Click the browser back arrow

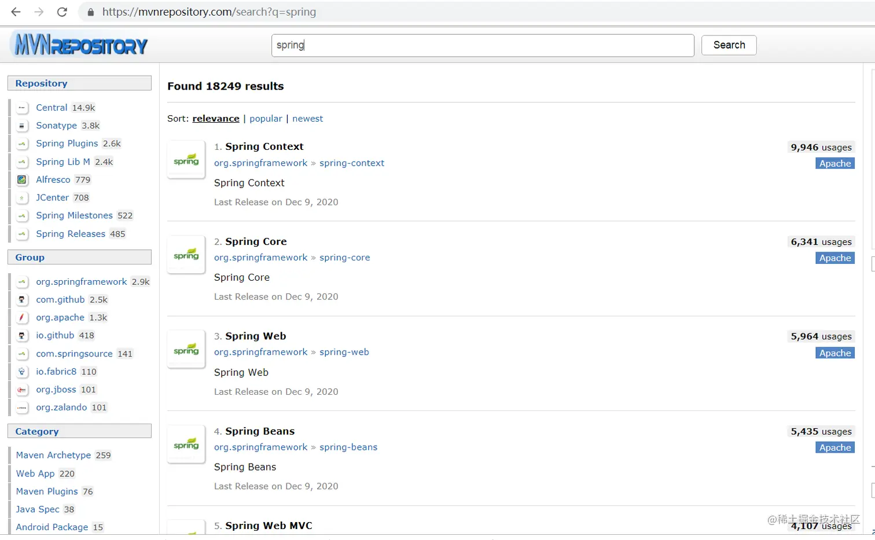point(16,12)
